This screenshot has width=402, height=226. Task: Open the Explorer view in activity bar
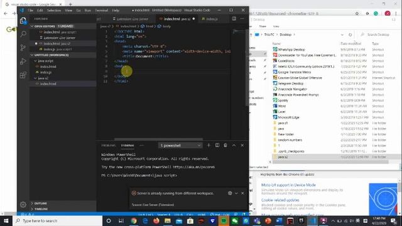[x=23, y=21]
